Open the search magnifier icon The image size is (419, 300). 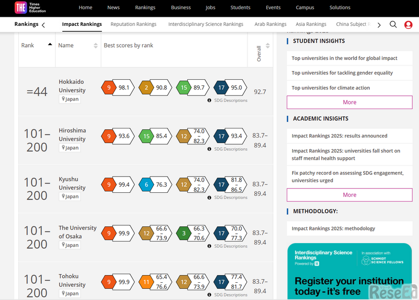[x=393, y=24]
